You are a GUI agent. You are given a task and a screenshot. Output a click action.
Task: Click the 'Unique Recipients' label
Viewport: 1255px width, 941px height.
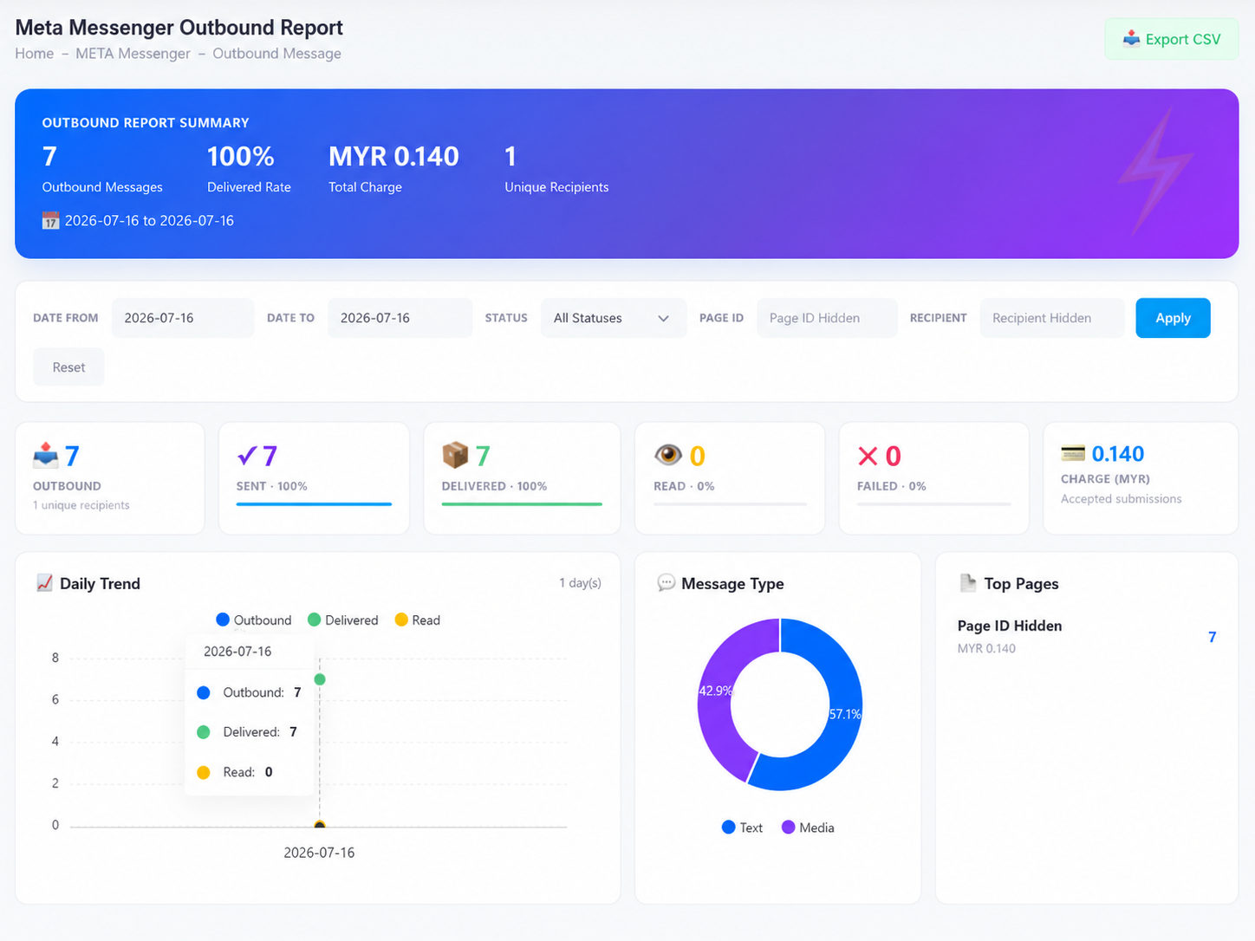click(556, 187)
